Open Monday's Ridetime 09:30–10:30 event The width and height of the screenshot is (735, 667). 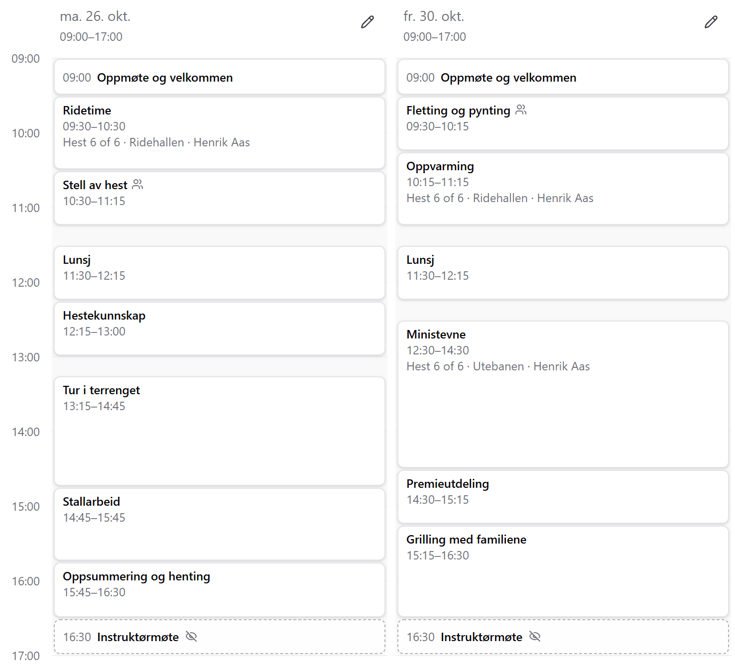click(x=220, y=133)
